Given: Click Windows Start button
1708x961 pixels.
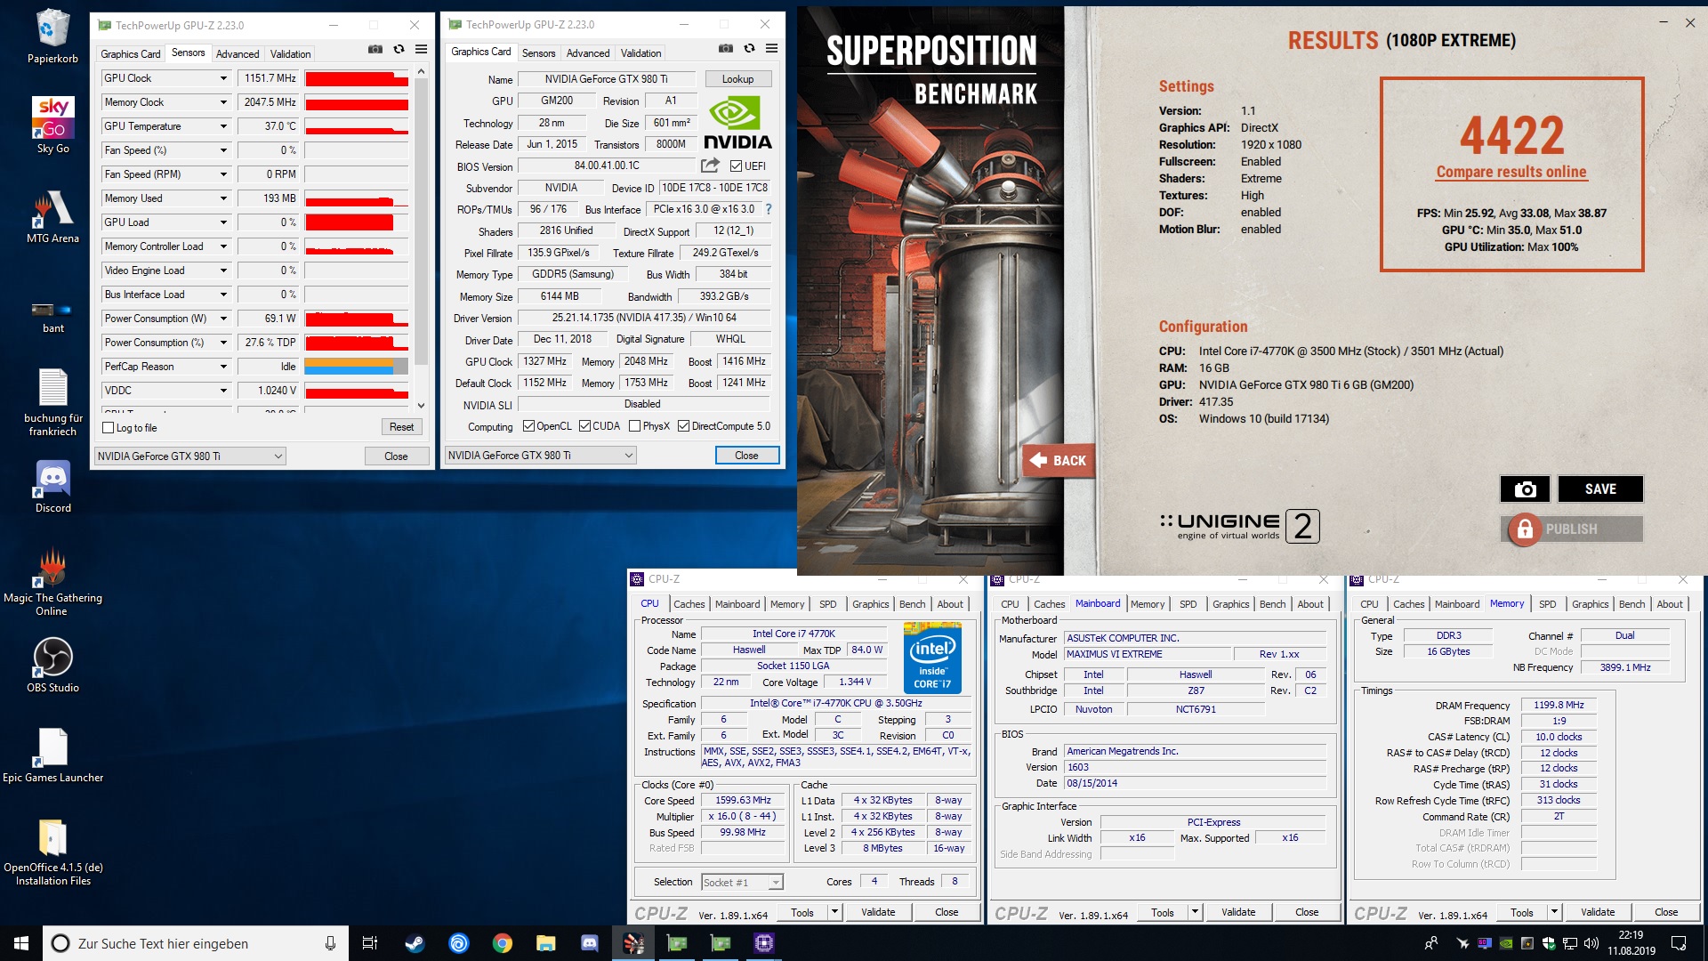Looking at the screenshot, I should pyautogui.click(x=21, y=943).
